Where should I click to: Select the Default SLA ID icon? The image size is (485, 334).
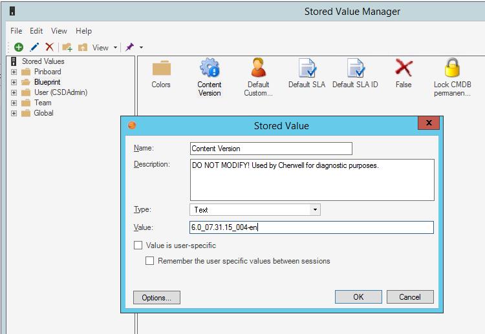tap(356, 68)
